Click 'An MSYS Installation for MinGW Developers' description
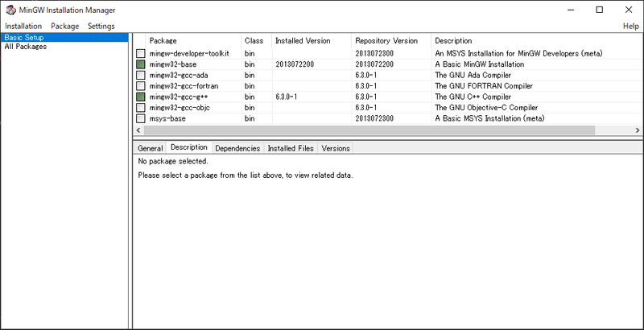Viewport: 644px width, 330px height. 518,53
